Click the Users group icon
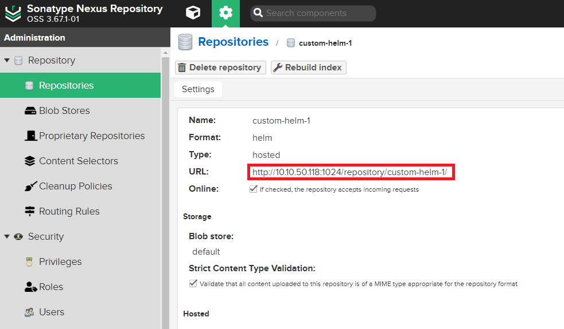The width and height of the screenshot is (564, 329). tap(29, 312)
